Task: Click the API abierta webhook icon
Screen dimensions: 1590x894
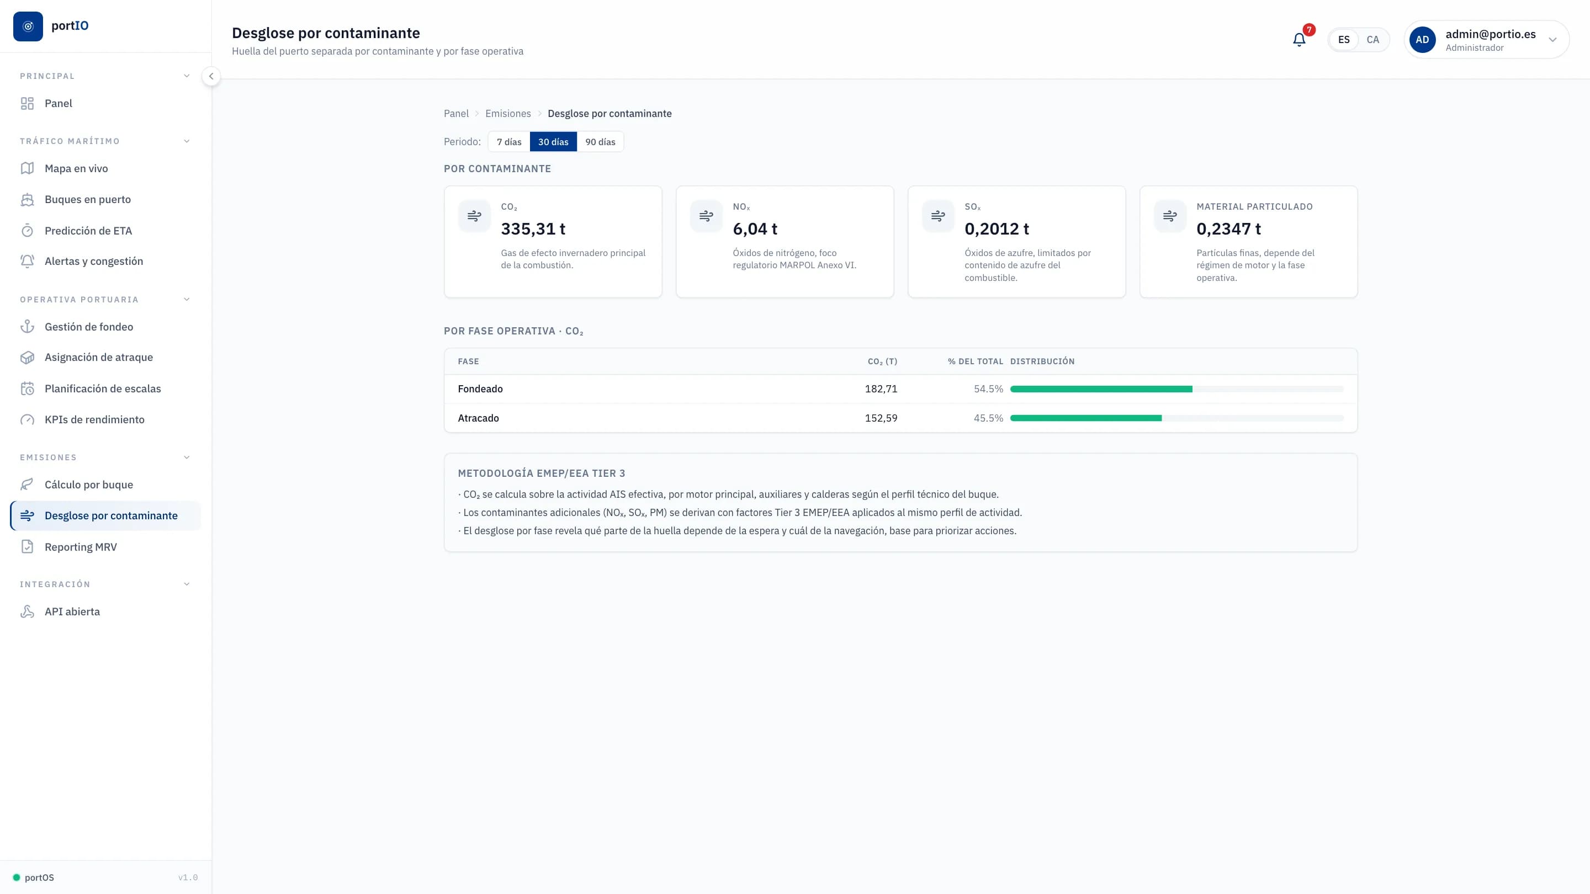Action: click(27, 611)
